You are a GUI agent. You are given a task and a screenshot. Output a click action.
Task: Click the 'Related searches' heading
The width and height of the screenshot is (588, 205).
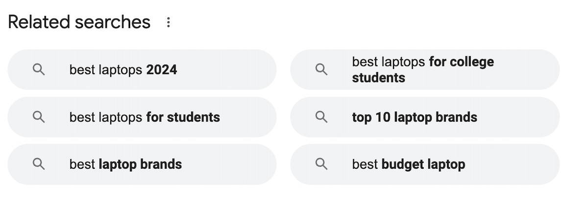click(x=79, y=22)
